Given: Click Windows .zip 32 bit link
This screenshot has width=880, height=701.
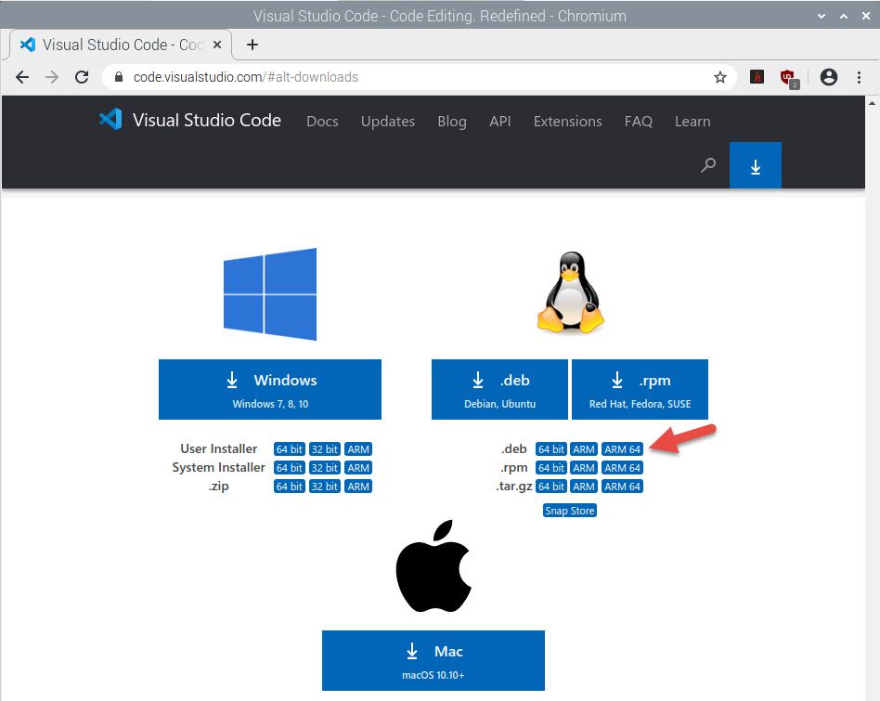Looking at the screenshot, I should [x=325, y=486].
